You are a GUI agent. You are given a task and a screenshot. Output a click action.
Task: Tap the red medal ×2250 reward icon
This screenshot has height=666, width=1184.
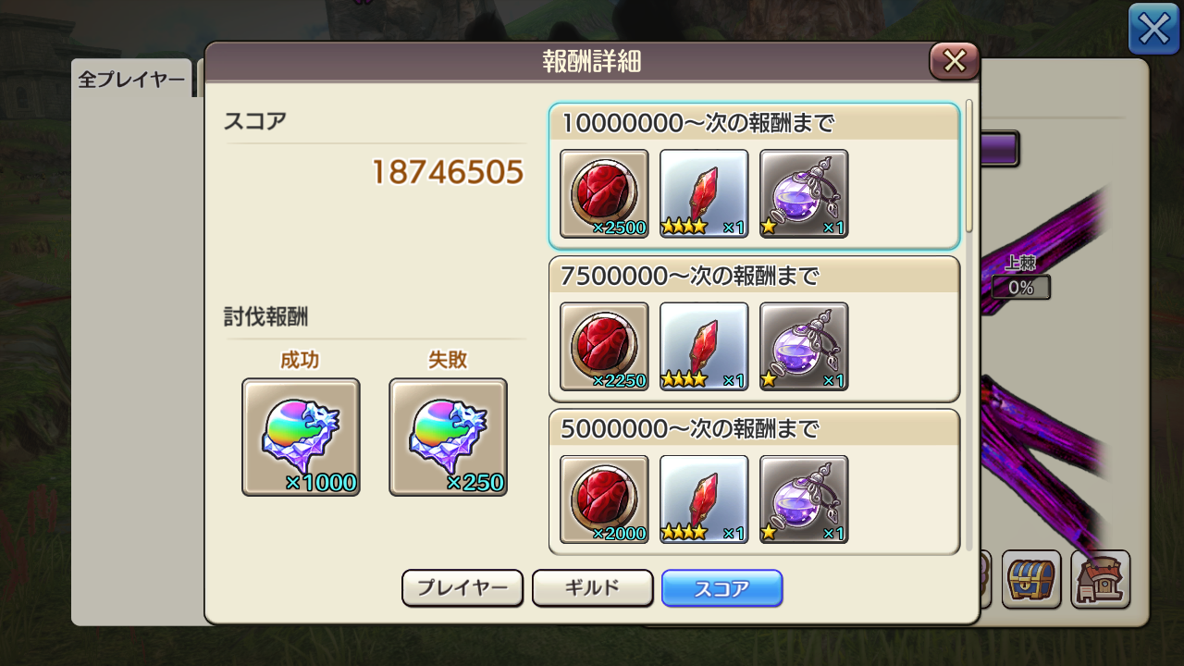[604, 346]
